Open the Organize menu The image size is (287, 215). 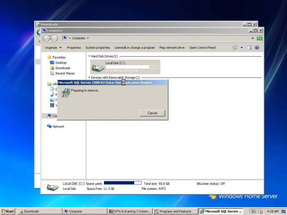(x=53, y=48)
